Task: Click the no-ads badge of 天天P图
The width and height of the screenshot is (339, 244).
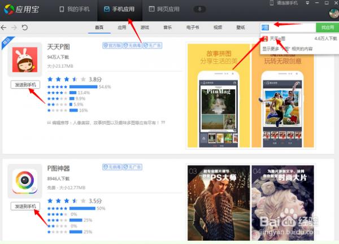Action: tap(153, 45)
